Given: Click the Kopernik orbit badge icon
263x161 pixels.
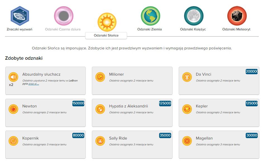Looking at the screenshot, I should tap(13, 141).
